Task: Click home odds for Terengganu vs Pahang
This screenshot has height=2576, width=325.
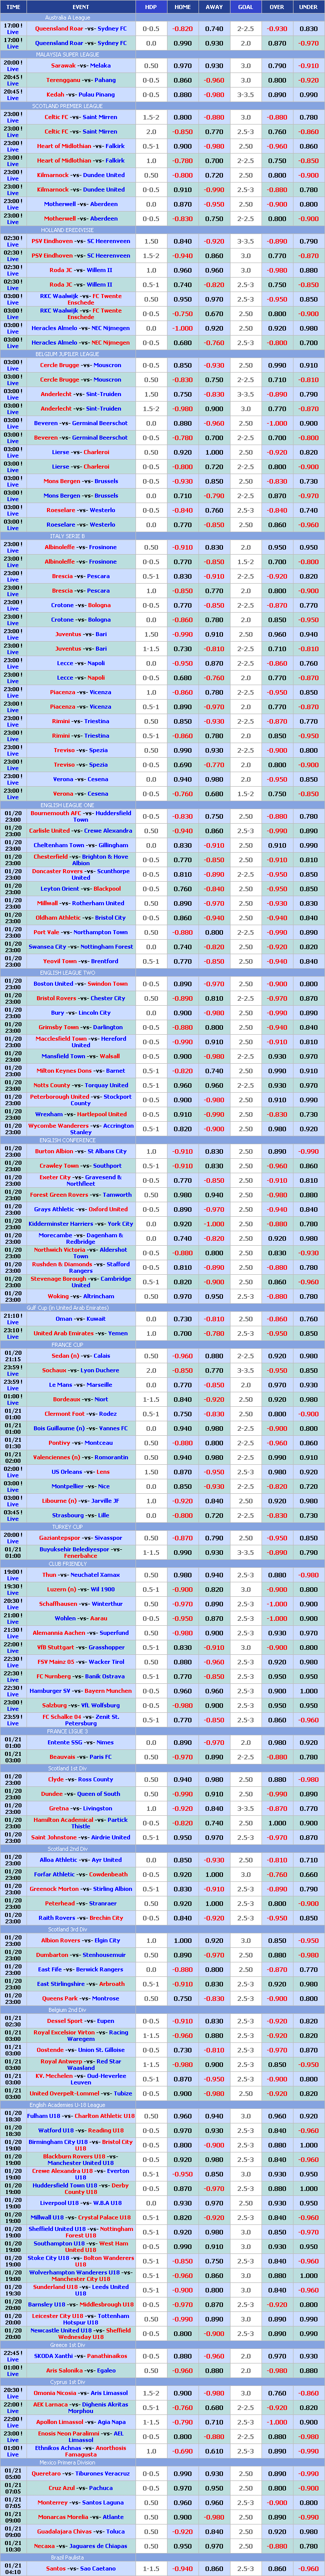Action: point(182,80)
